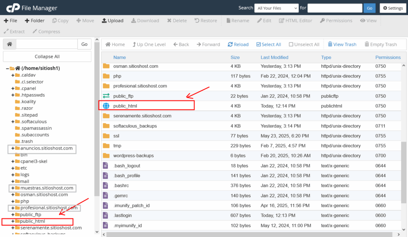408x237 pixels.
Task: Click the cPanel logo in the header
Action: tap(13, 8)
